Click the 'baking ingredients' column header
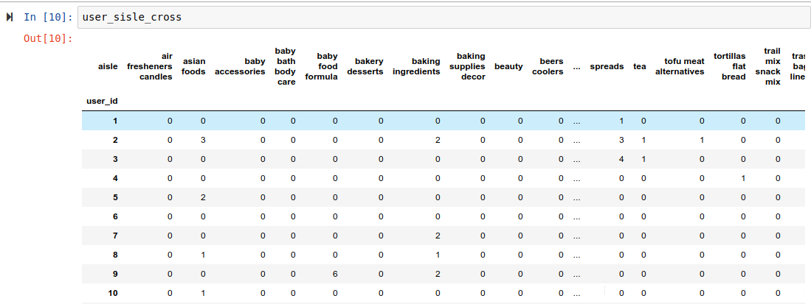The width and height of the screenshot is (811, 304). 416,66
